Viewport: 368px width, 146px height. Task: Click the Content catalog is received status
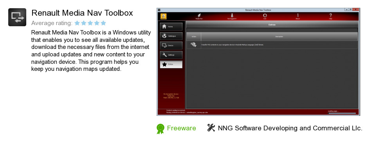tap(175, 110)
